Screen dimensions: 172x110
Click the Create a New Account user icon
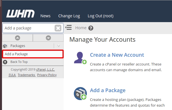point(80,58)
